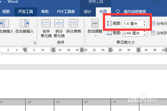
Task: Click the Distribute Rows (分布行) icon
Action: tap(153, 23)
